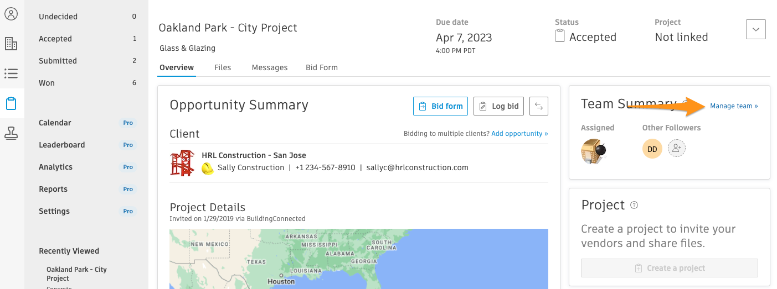
Task: Click the DD follower avatar
Action: tap(652, 149)
